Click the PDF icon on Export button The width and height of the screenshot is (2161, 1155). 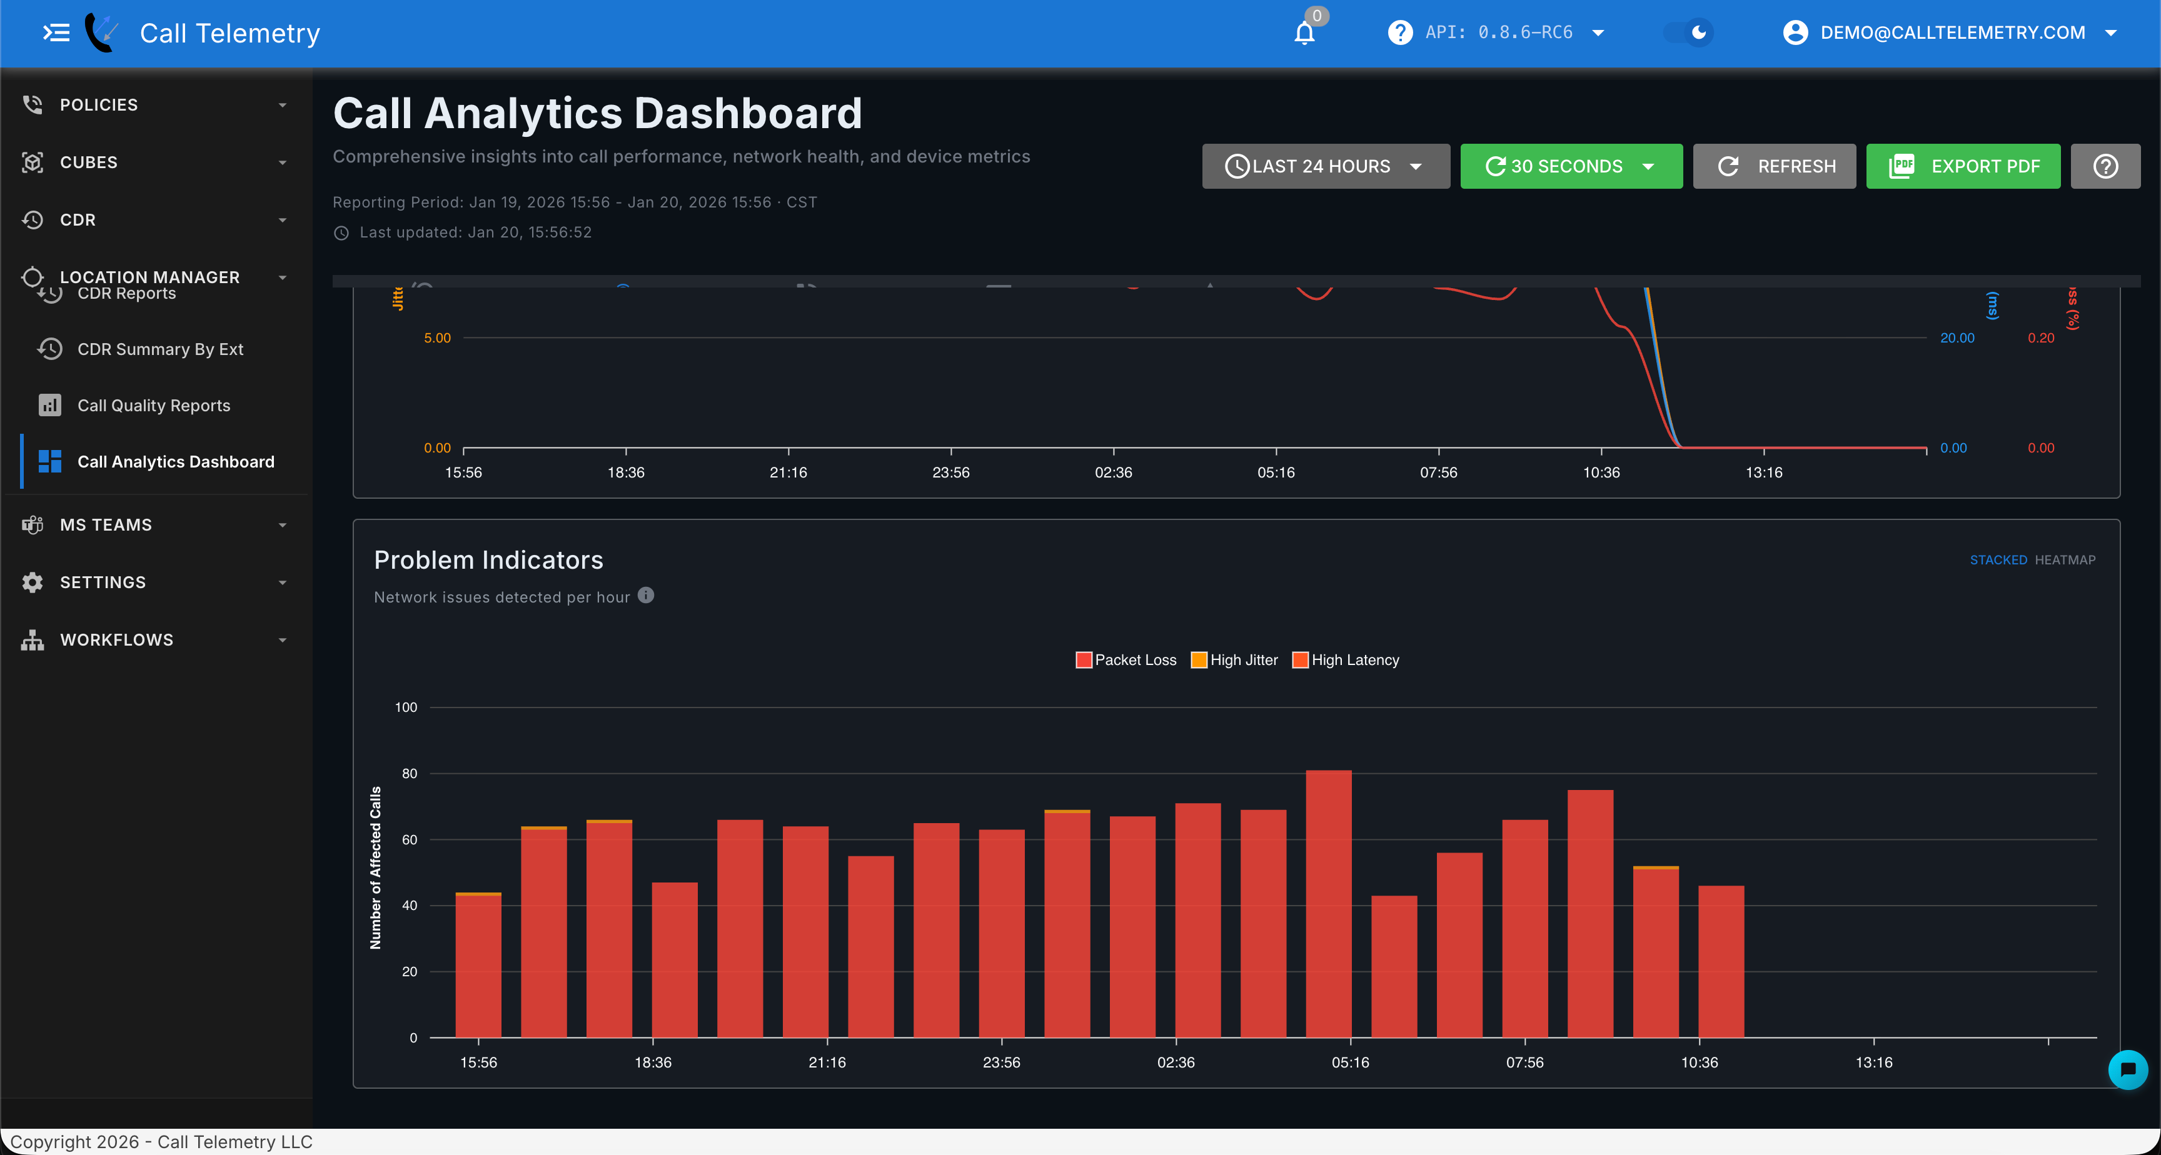pyautogui.click(x=1902, y=166)
